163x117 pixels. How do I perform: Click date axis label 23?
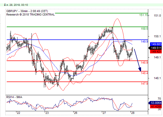[x=47, y=113]
